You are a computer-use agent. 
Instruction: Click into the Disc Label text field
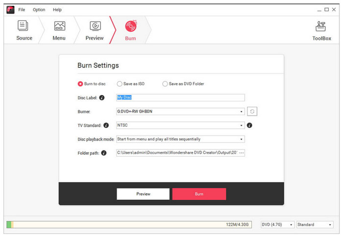180,97
